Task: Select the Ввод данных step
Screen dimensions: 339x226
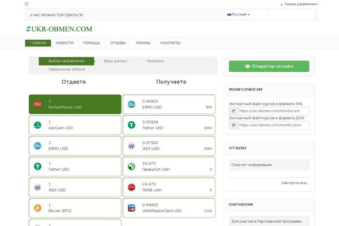Action: [115, 61]
